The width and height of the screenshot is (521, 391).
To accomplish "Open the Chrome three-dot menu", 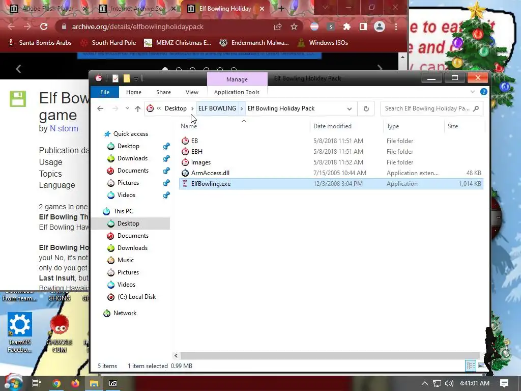I will [396, 26].
